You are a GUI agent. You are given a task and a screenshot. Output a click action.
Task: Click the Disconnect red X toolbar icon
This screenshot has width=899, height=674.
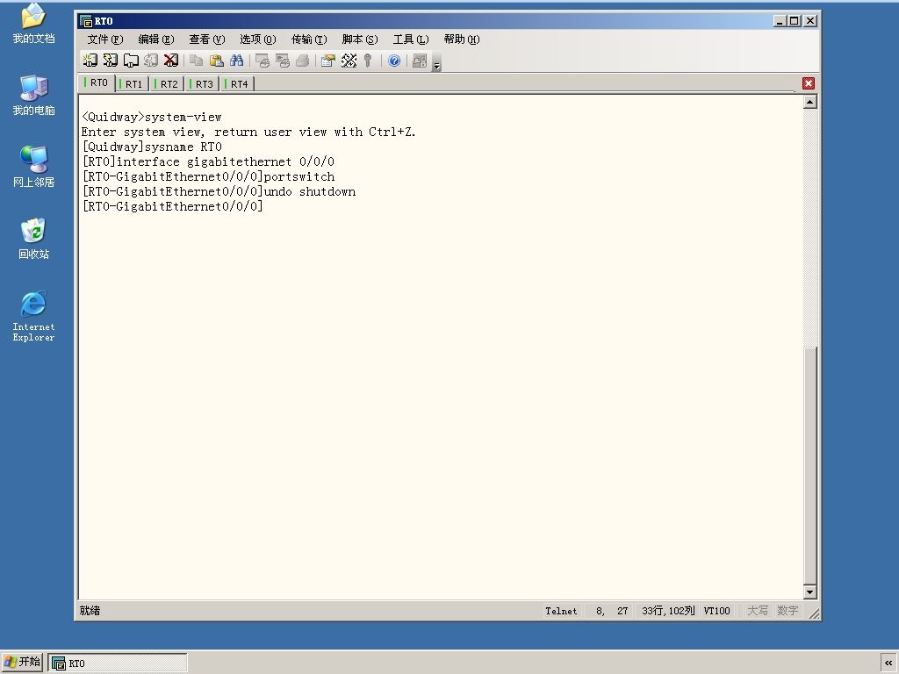click(x=171, y=61)
